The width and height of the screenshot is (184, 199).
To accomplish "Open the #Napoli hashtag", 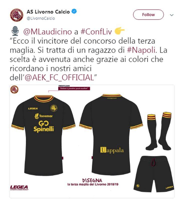I will point(141,50).
